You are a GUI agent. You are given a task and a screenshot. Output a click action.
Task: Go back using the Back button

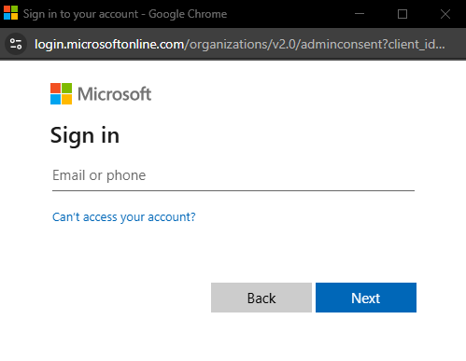point(261,298)
